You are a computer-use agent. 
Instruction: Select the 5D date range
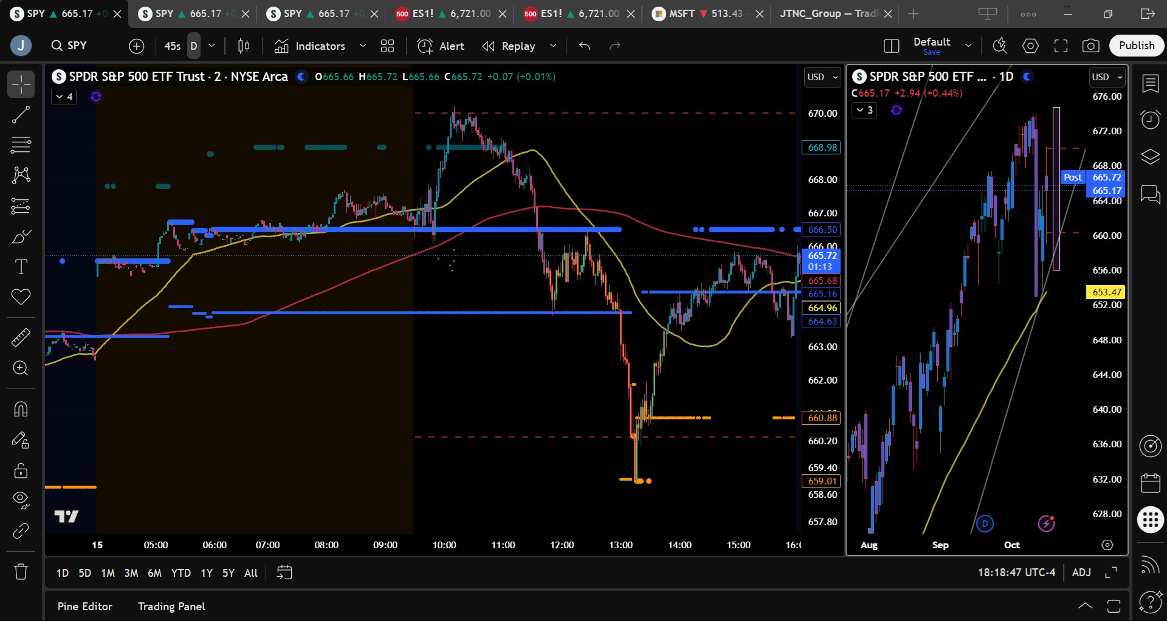(85, 573)
